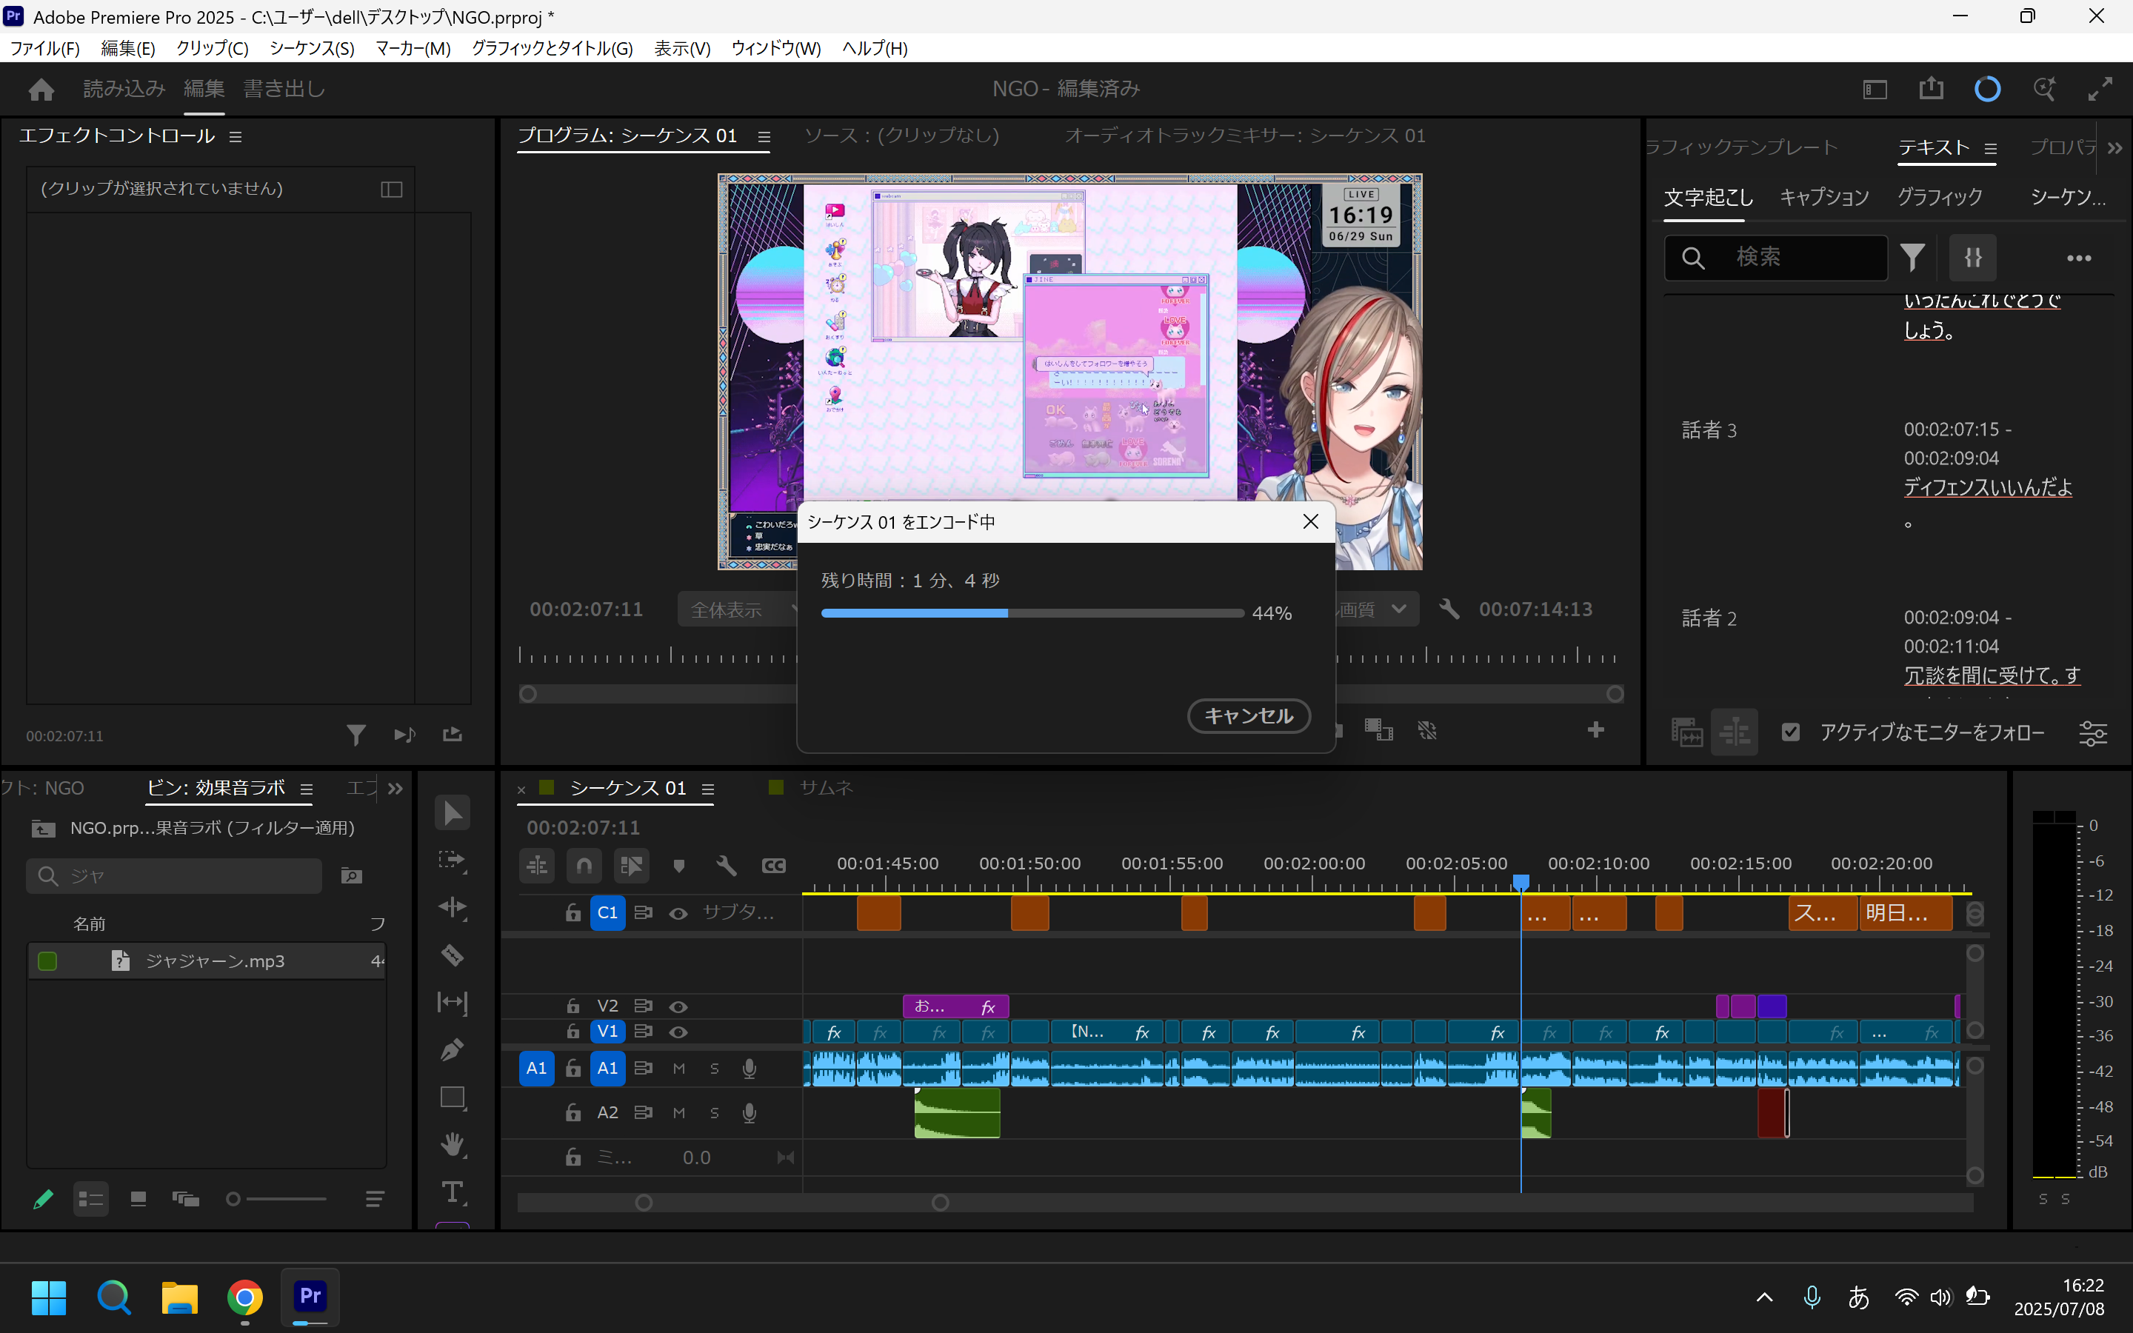Screen dimensions: 2133x1333
Task: Open Program monitor panel menu
Action: pos(764,137)
